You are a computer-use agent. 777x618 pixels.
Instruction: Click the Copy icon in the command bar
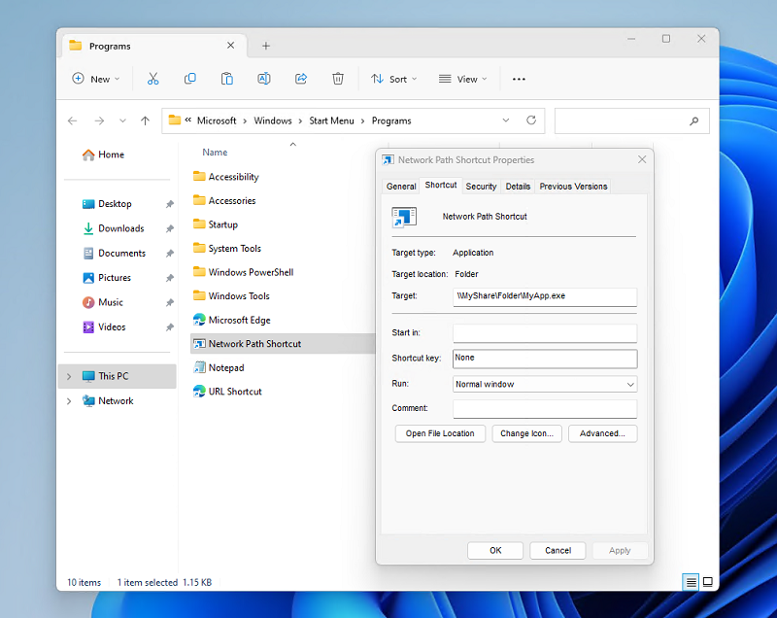coord(189,79)
